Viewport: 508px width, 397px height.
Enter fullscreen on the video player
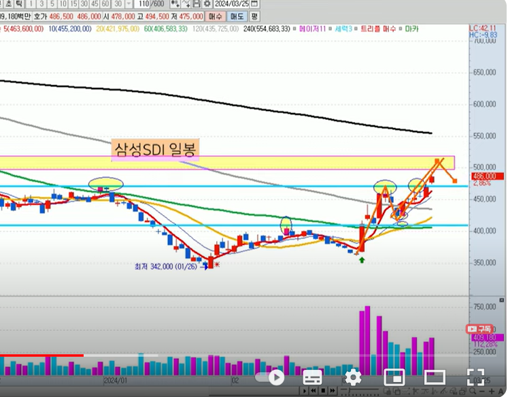click(475, 377)
